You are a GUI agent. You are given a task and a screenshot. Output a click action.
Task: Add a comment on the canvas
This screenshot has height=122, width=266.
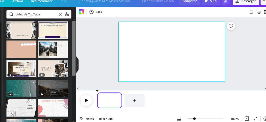point(231,26)
